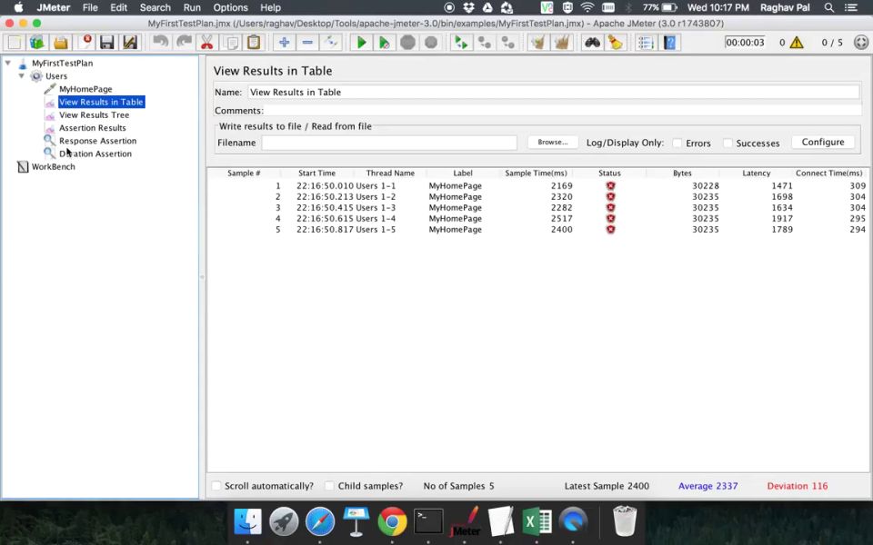Create a new test plan via New icon

tap(15, 43)
